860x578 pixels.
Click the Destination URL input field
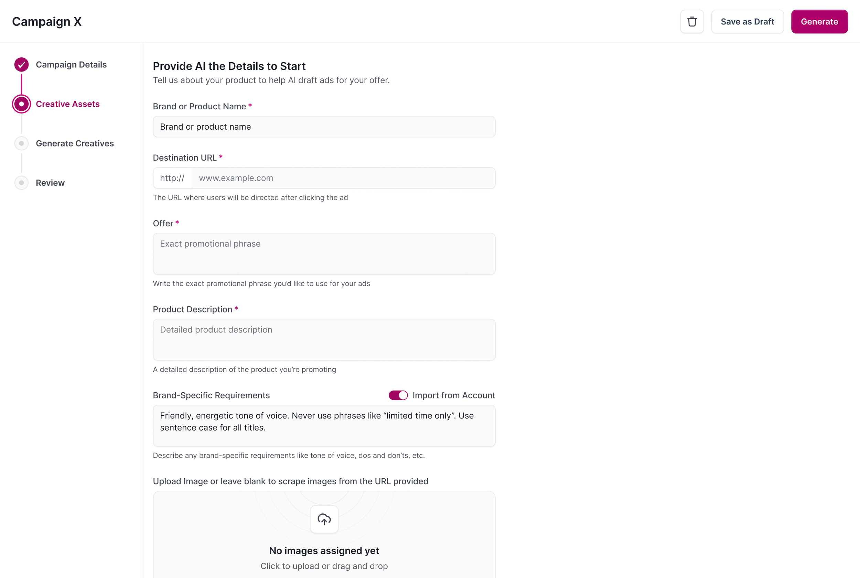(343, 178)
